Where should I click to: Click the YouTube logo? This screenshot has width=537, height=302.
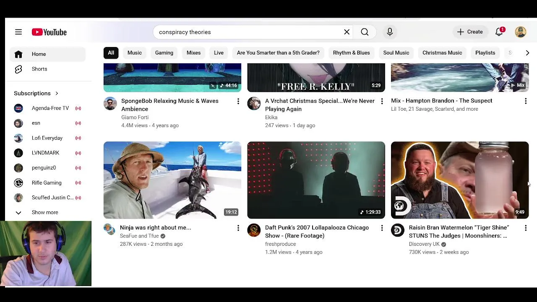click(x=49, y=32)
